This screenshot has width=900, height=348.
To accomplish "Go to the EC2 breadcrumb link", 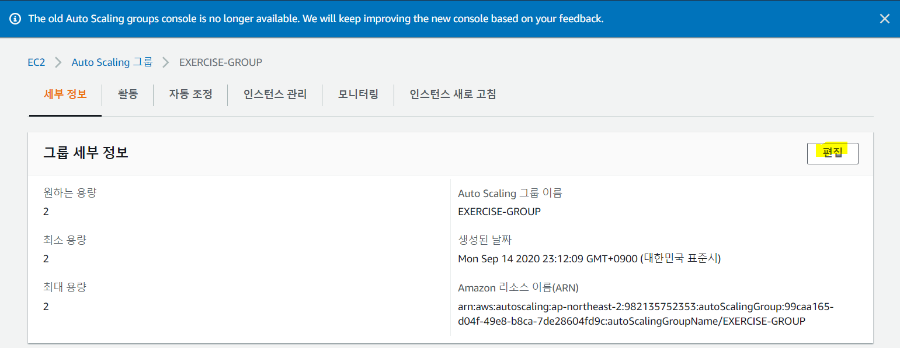I will tap(36, 62).
